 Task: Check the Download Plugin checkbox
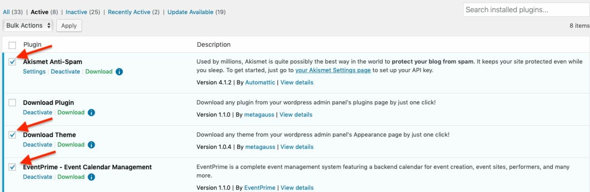pos(13,103)
